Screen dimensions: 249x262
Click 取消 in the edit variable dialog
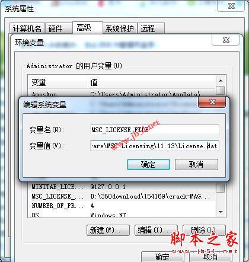click(x=196, y=164)
